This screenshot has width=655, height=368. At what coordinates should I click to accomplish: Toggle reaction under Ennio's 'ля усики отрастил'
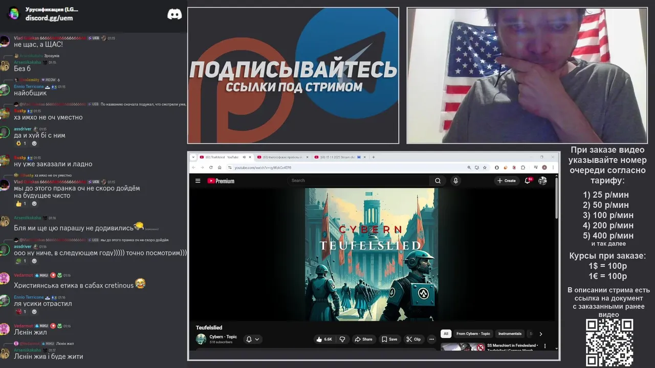click(x=22, y=311)
